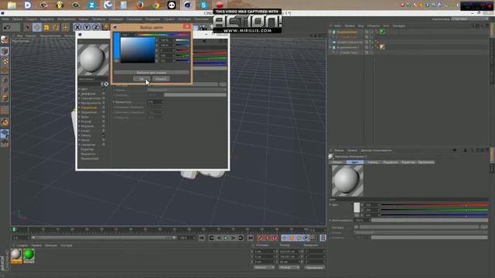The width and height of the screenshot is (495, 278).
Task: Click the white texture tag on fourth object row
Action: click(x=382, y=47)
